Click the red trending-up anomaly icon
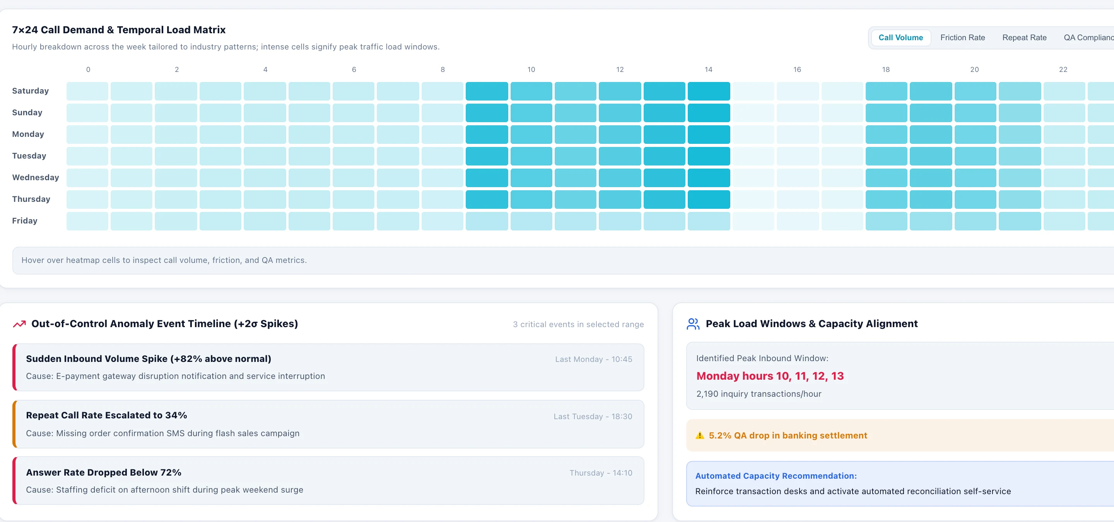The height and width of the screenshot is (522, 1114). pyautogui.click(x=19, y=324)
